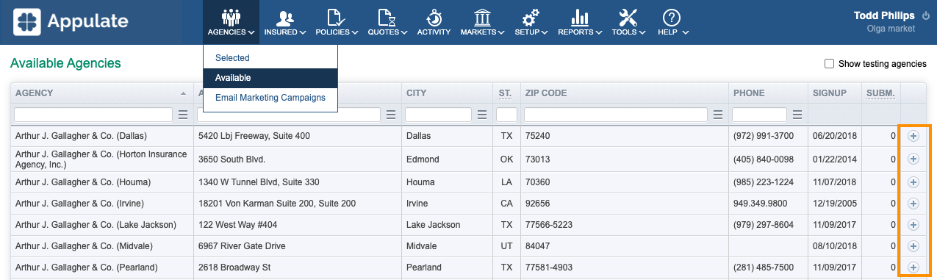Sort by the Phone column header
This screenshot has width=937, height=280.
pyautogui.click(x=768, y=93)
